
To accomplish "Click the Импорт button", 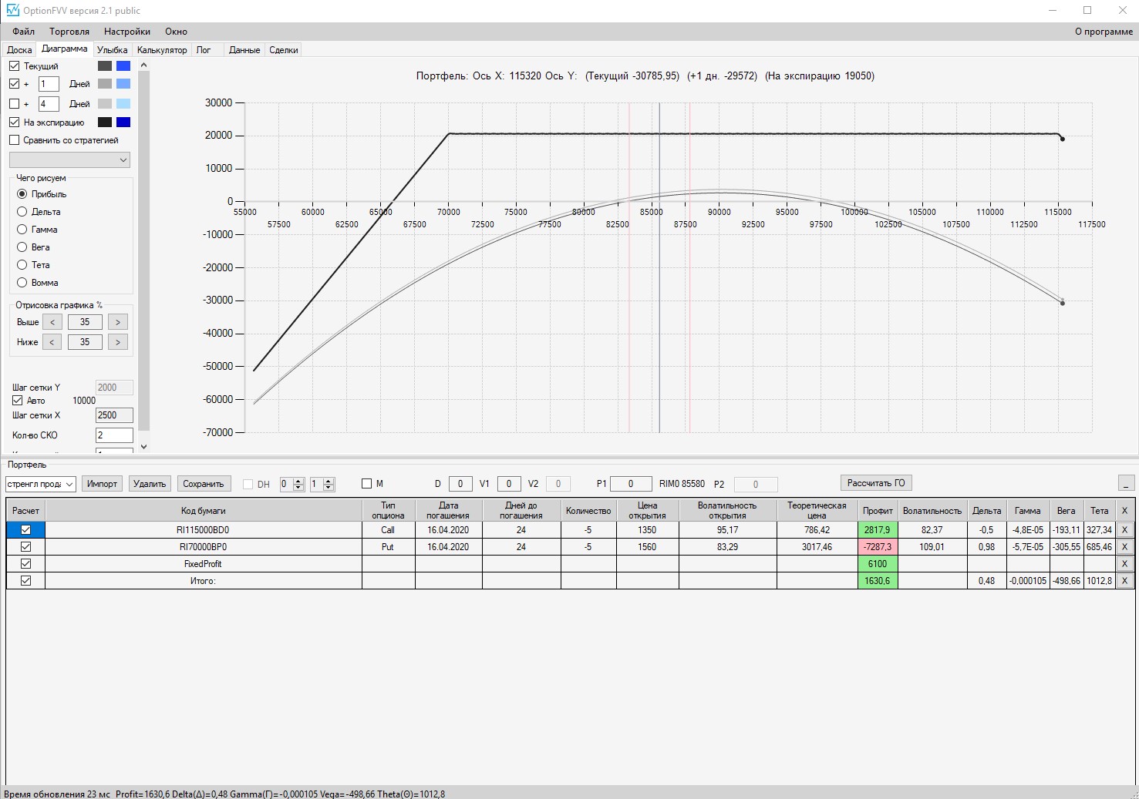I will coord(102,484).
